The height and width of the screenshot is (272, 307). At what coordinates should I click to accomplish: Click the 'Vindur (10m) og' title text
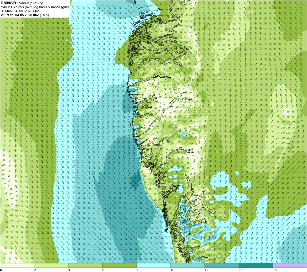(31, 3)
